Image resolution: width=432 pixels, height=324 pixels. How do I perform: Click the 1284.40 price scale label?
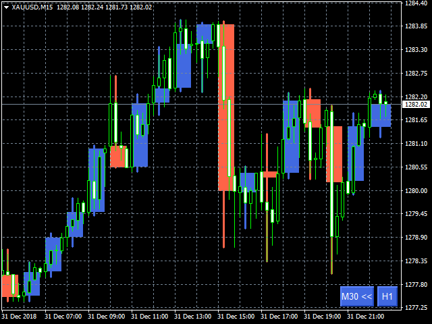416,3
